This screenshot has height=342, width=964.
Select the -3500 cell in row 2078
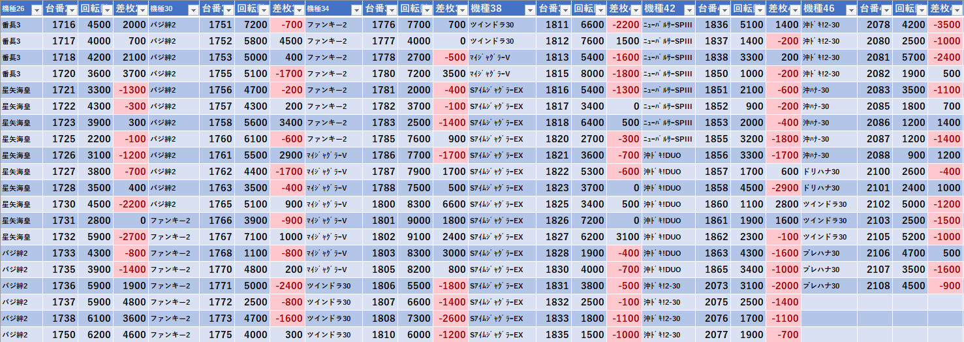click(945, 25)
